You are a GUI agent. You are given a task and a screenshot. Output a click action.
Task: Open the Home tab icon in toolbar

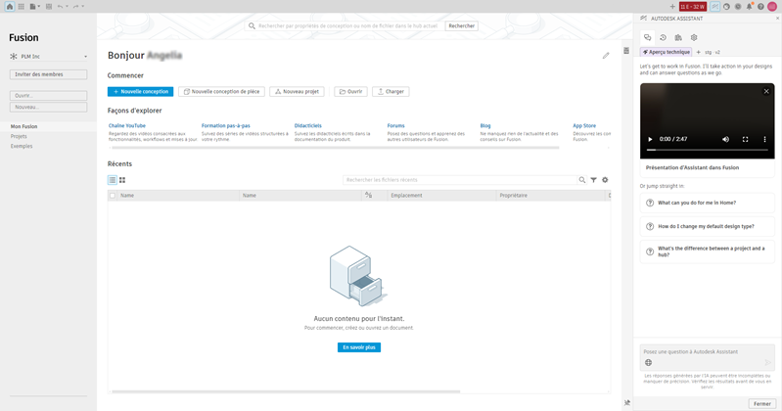(10, 7)
